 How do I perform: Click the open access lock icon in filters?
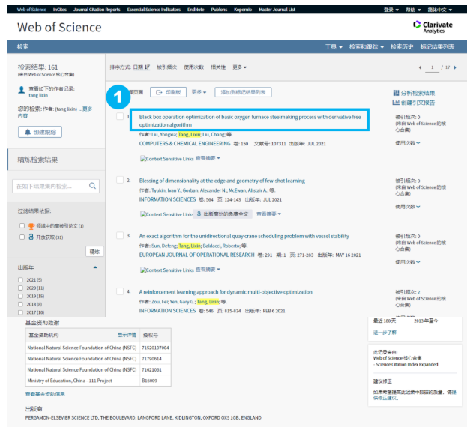pos(31,237)
